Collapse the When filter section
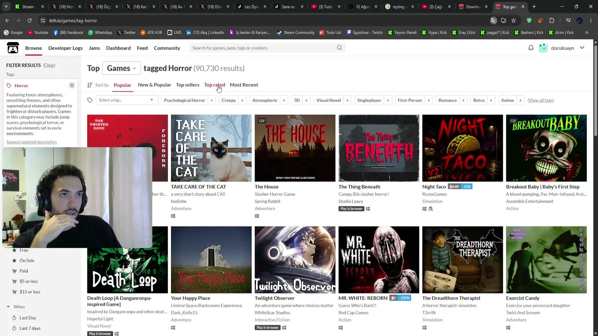Image resolution: width=598 pixels, height=336 pixels. (8, 307)
